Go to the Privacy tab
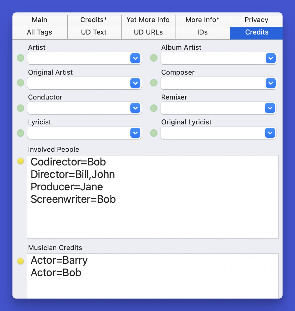The width and height of the screenshot is (295, 311). tap(256, 20)
